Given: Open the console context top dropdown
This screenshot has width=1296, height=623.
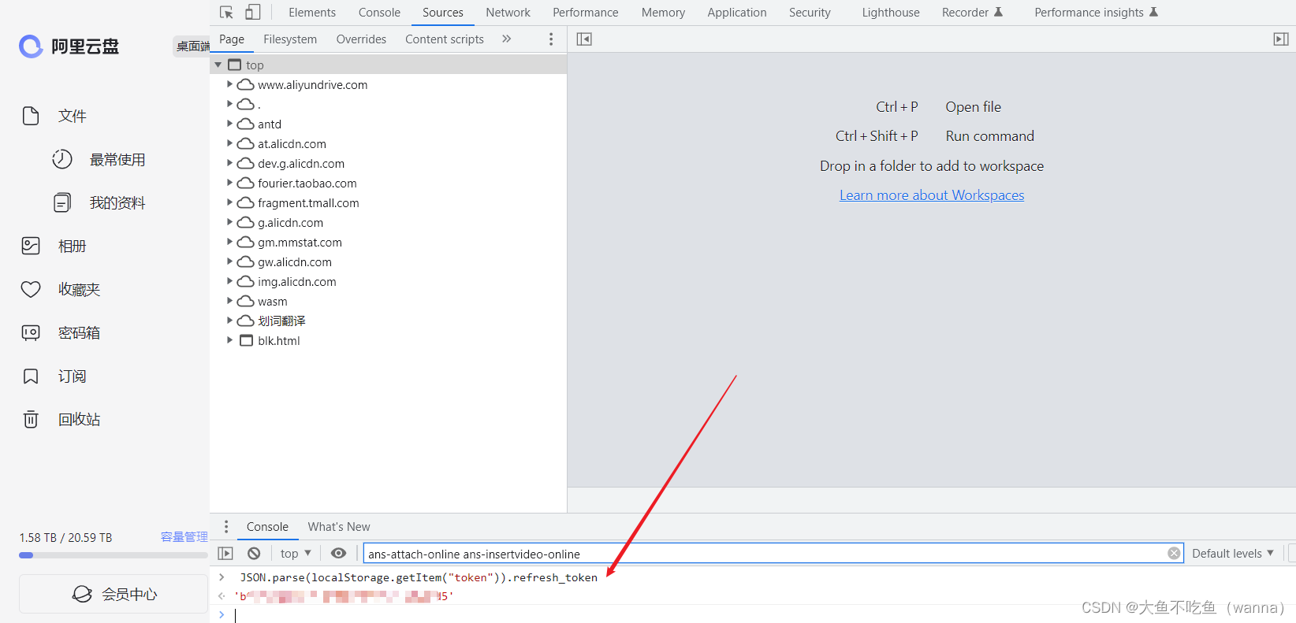Looking at the screenshot, I should point(296,554).
